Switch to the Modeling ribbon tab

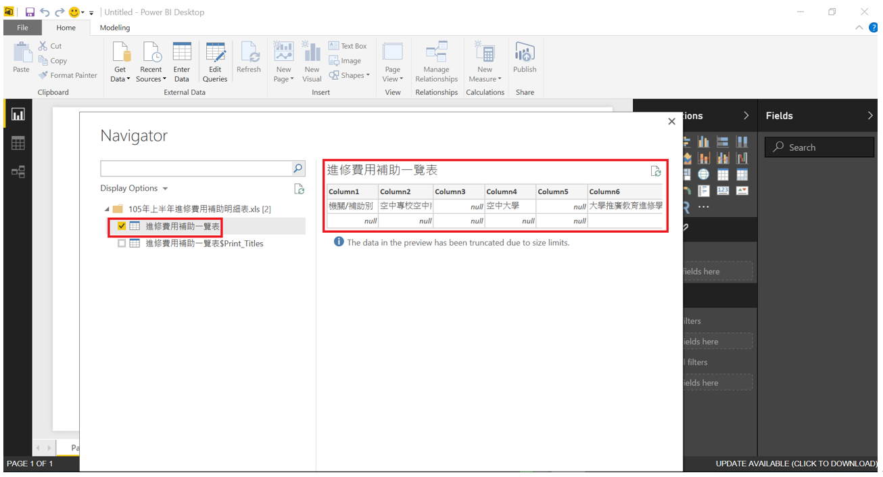coord(115,28)
